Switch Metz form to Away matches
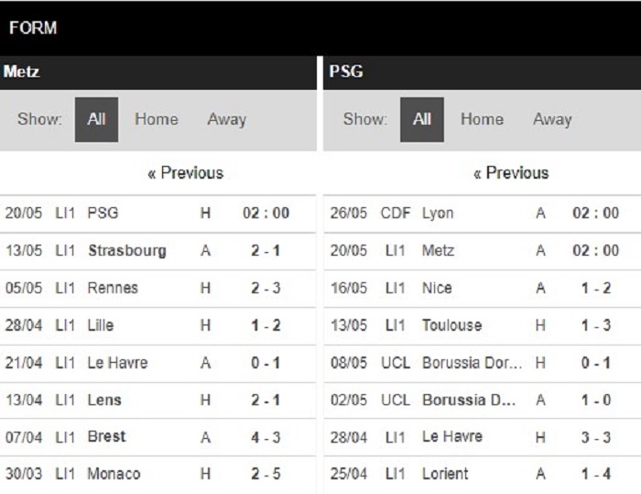The height and width of the screenshot is (494, 641). pyautogui.click(x=227, y=119)
